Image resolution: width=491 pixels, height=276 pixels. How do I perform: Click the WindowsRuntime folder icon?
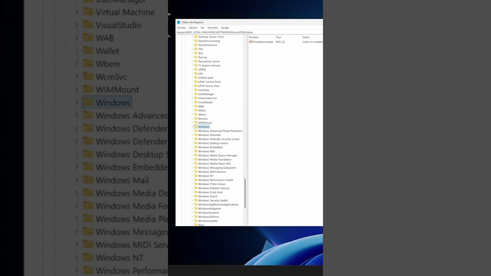(x=196, y=213)
